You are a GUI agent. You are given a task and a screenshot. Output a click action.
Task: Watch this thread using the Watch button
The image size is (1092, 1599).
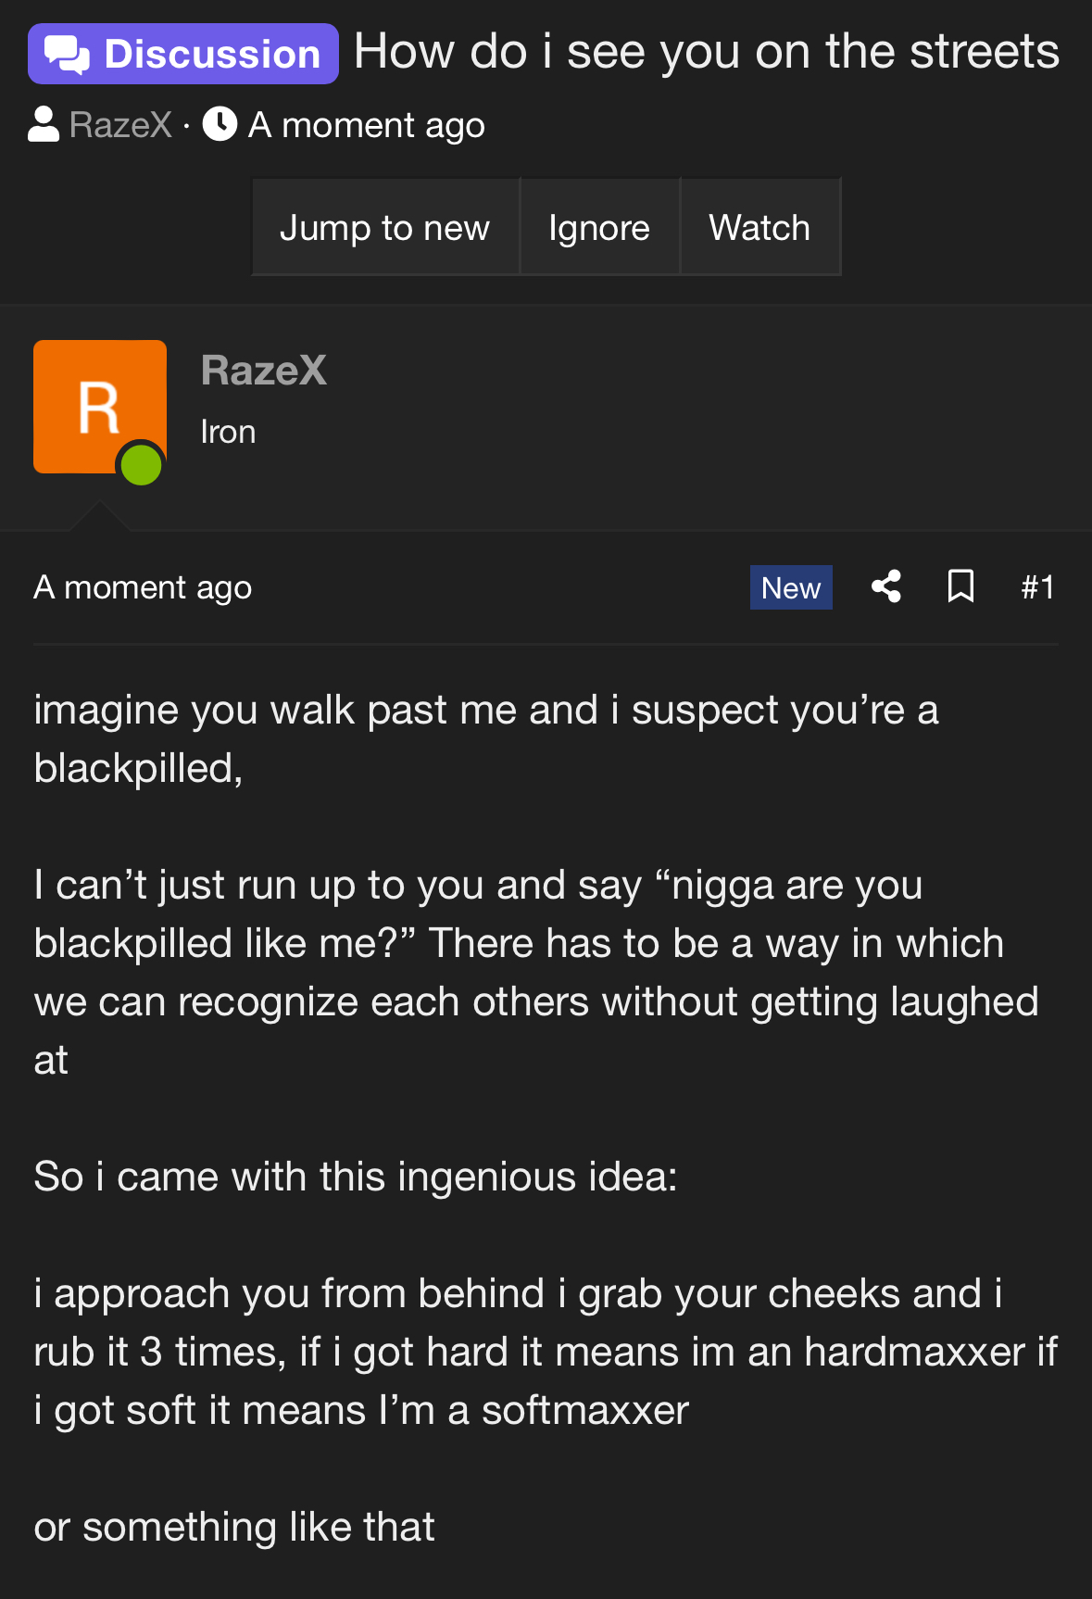(759, 228)
